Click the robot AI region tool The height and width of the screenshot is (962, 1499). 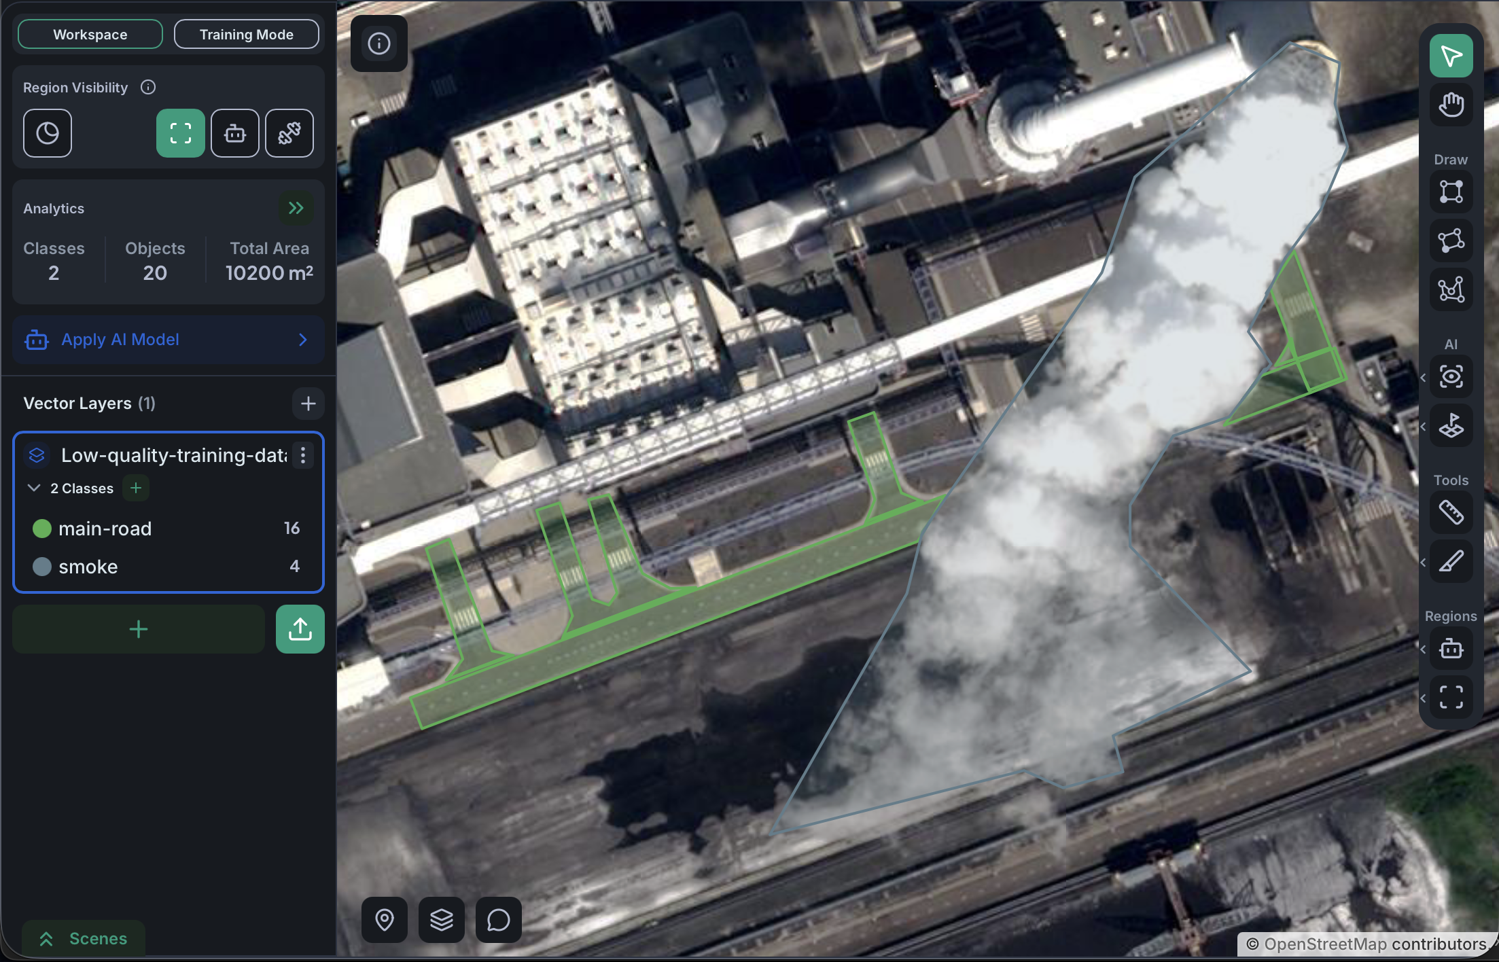pyautogui.click(x=1451, y=649)
